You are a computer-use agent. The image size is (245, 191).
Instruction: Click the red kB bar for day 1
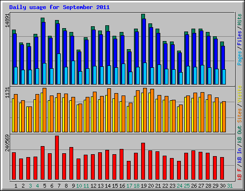14,166
